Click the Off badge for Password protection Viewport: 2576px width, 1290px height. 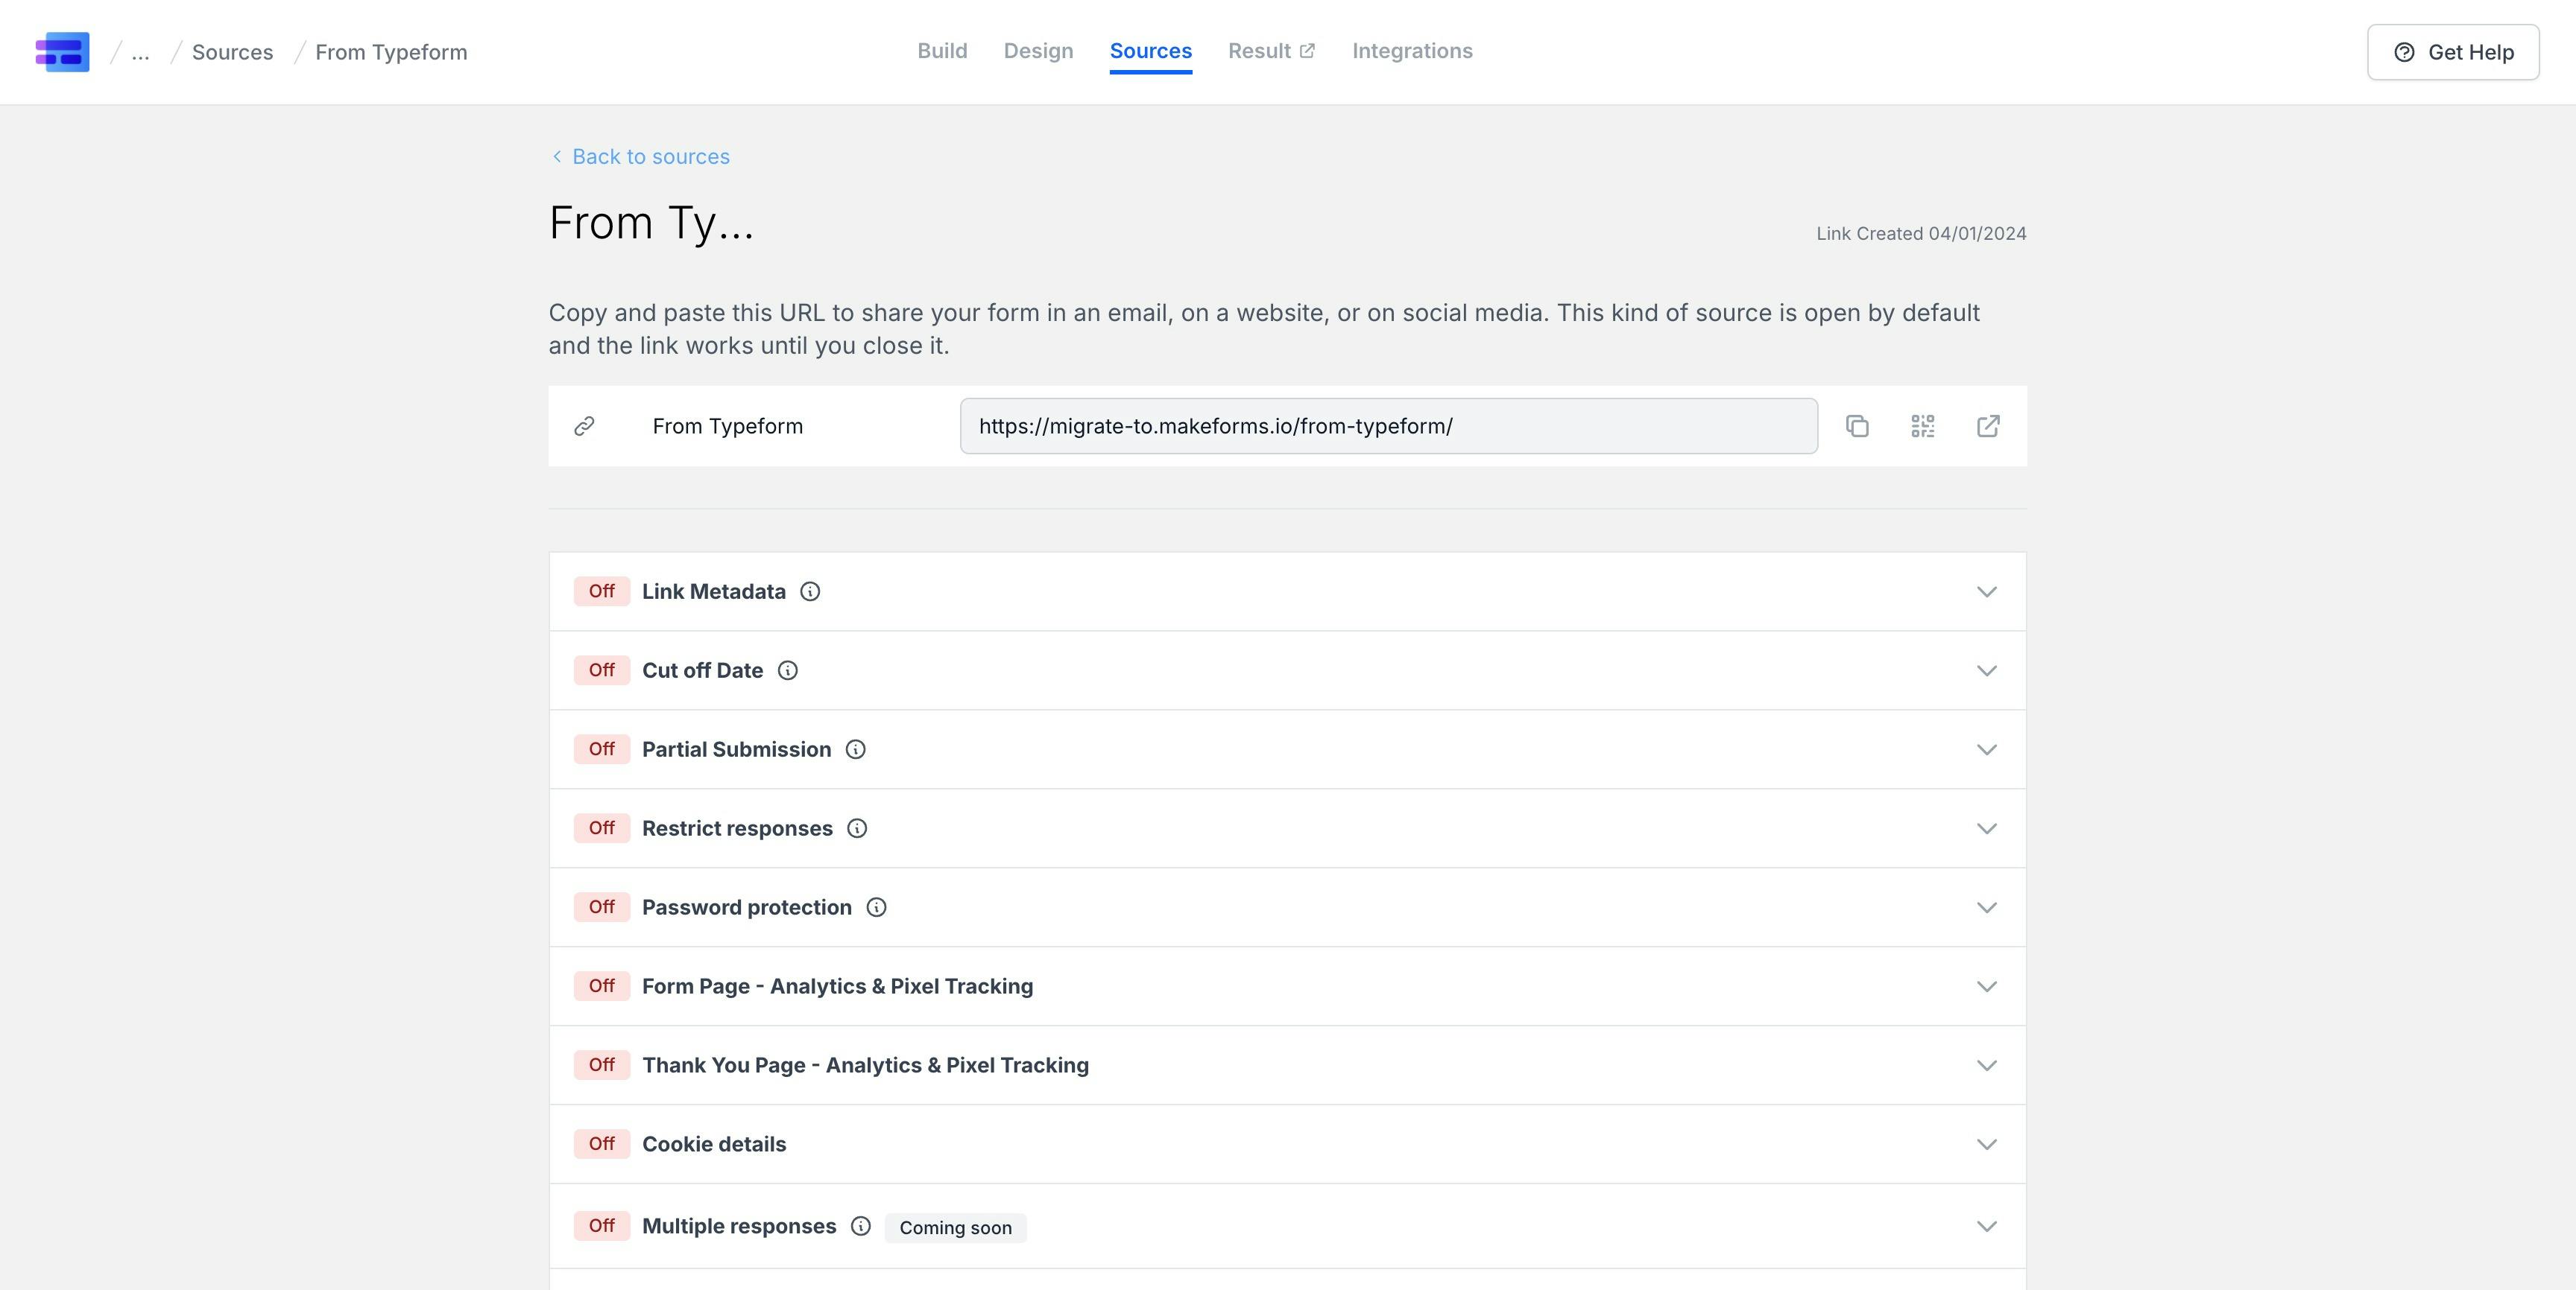tap(602, 907)
